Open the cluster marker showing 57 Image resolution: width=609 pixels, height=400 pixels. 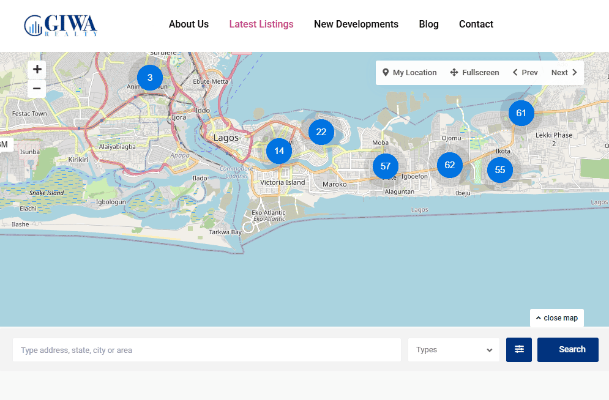pyautogui.click(x=385, y=166)
